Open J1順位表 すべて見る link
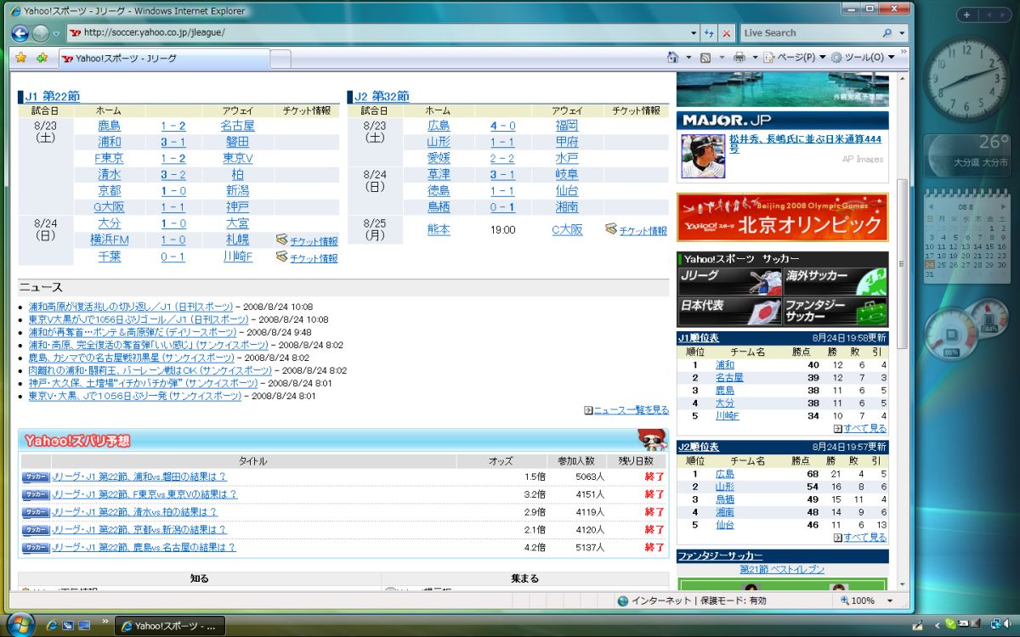 coord(864,428)
